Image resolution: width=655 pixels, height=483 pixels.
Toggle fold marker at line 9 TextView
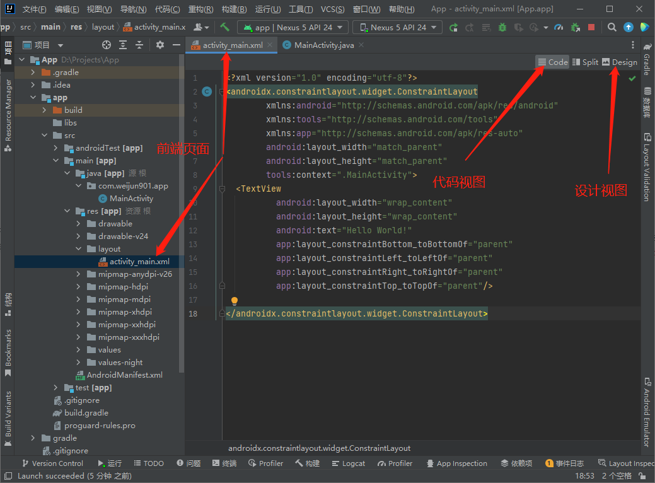(223, 189)
